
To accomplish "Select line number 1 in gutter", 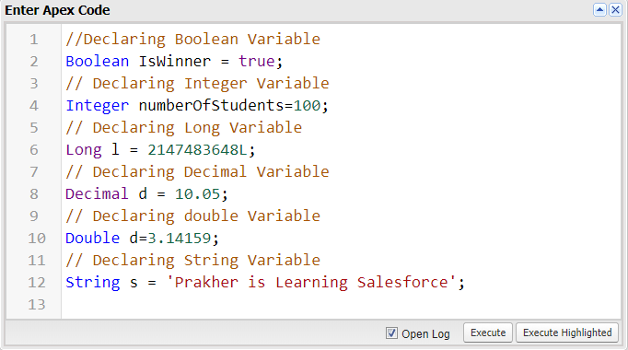I will 34,40.
